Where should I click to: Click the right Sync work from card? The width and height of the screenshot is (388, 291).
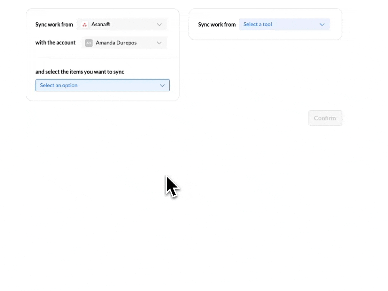(265, 24)
